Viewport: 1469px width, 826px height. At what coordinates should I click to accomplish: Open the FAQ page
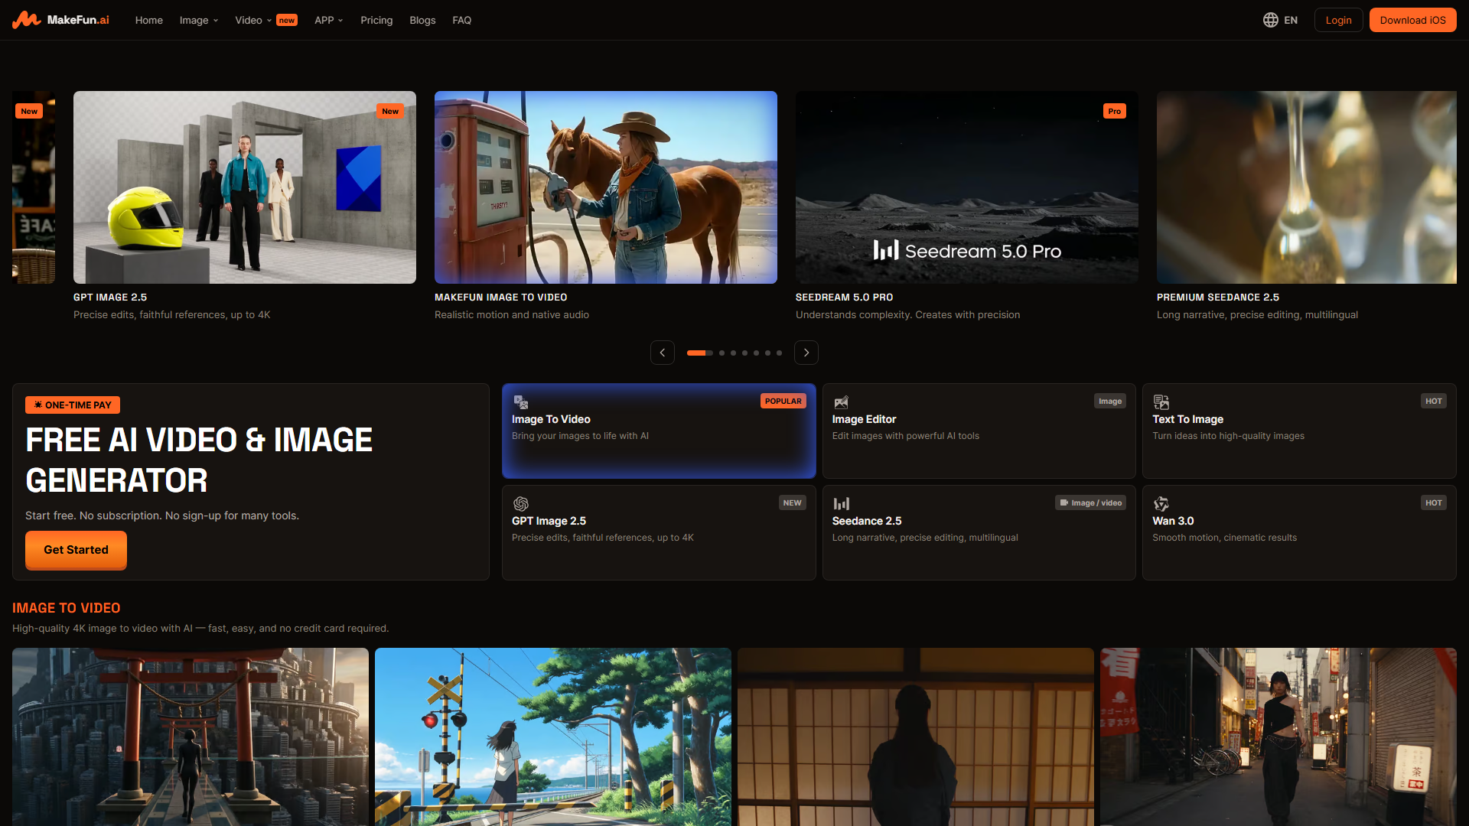[462, 20]
